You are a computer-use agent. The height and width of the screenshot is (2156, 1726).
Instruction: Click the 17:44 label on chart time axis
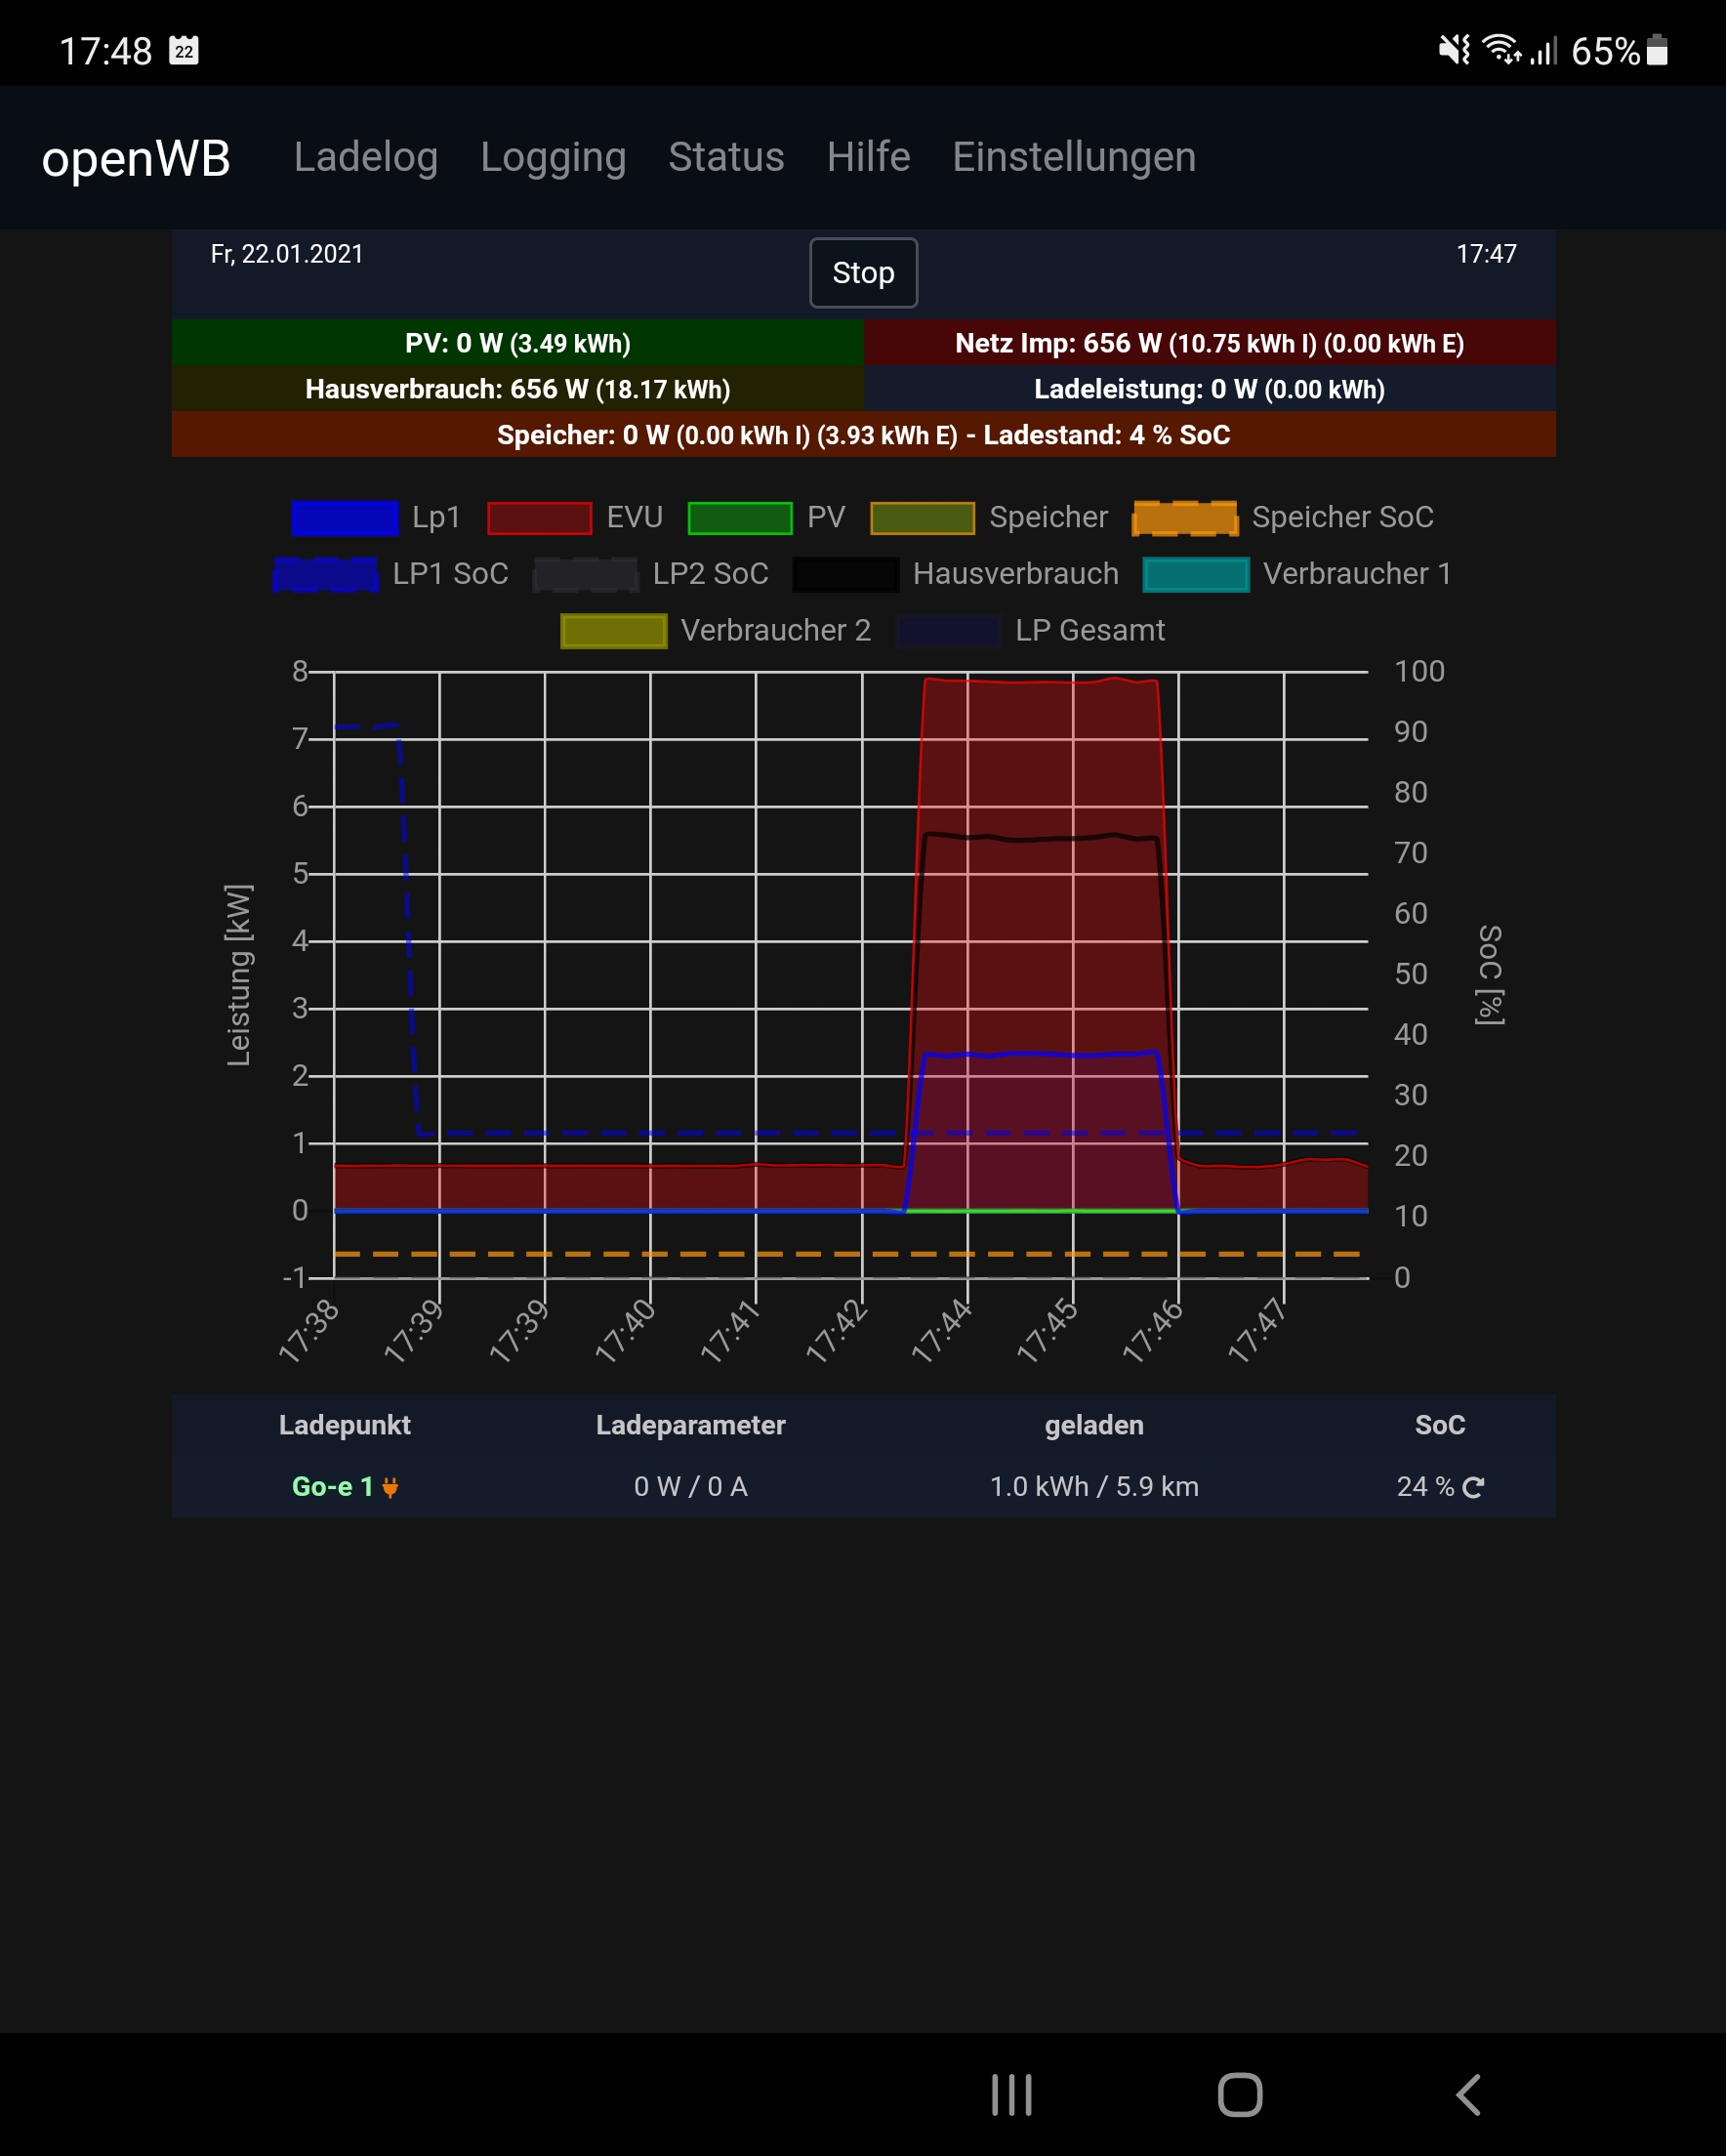click(942, 1331)
